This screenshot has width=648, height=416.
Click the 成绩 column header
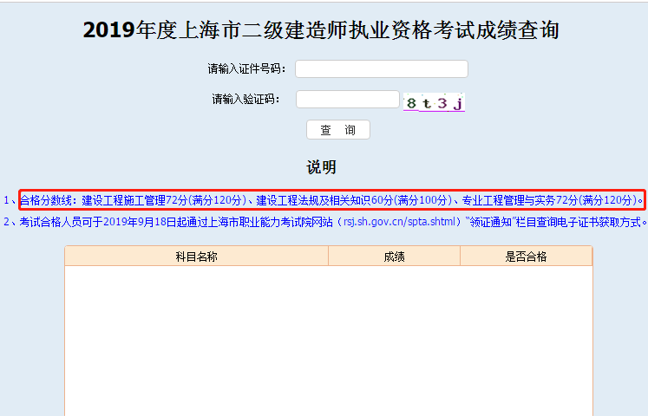click(x=394, y=257)
